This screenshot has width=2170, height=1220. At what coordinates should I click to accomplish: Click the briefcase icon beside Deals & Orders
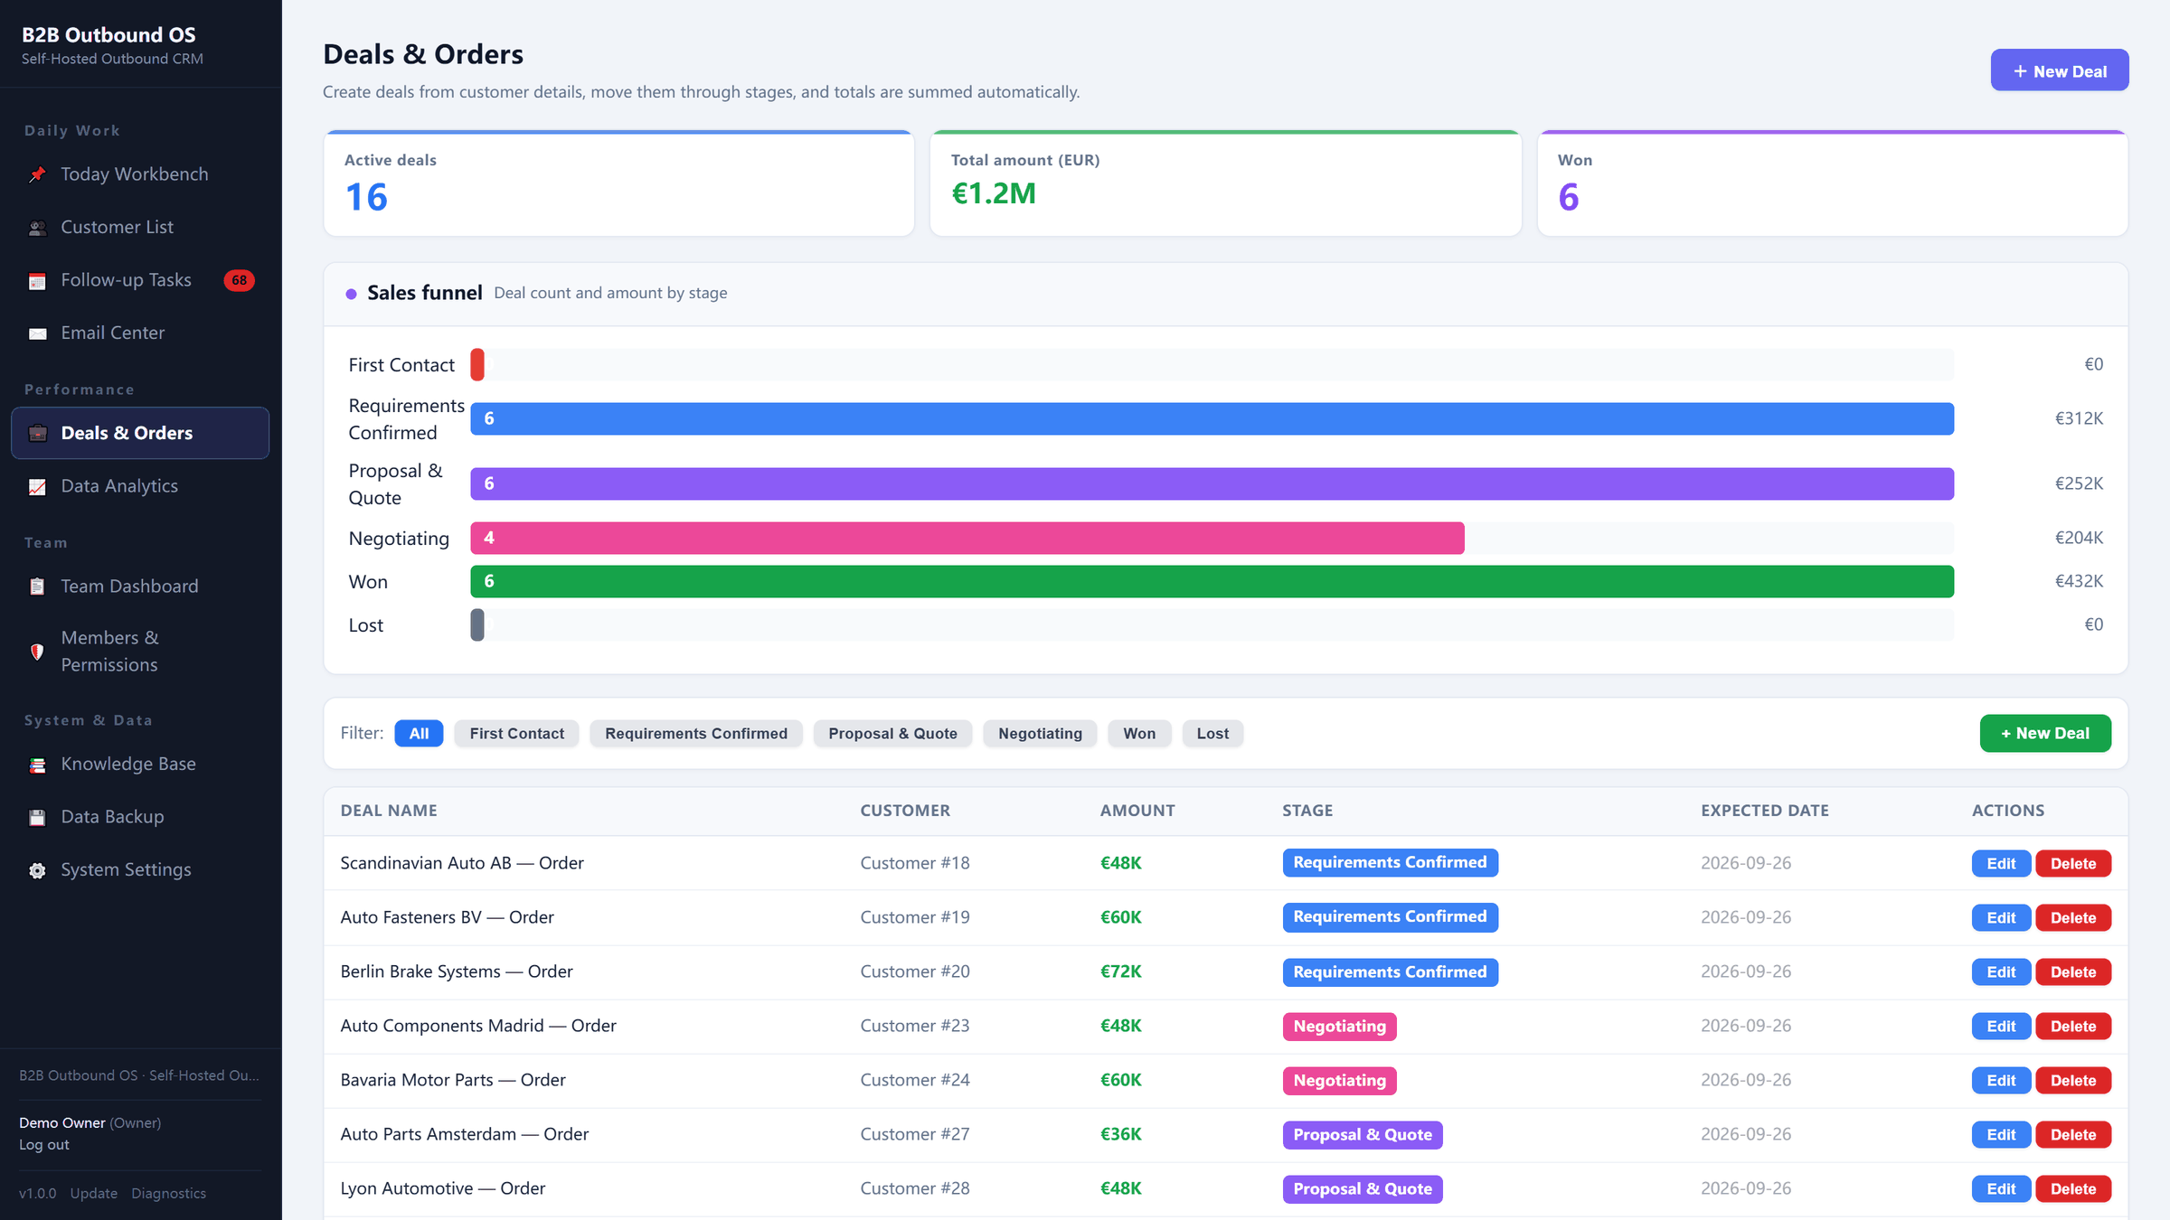(37, 433)
